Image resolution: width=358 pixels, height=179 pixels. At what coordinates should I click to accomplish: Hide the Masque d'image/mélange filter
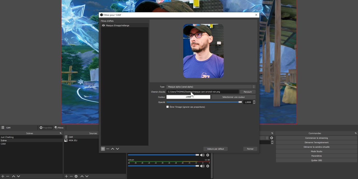pyautogui.click(x=103, y=25)
